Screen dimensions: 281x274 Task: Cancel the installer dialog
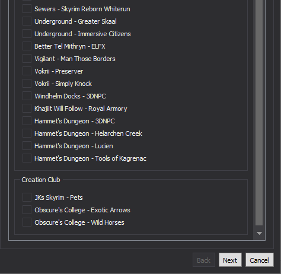click(x=260, y=260)
